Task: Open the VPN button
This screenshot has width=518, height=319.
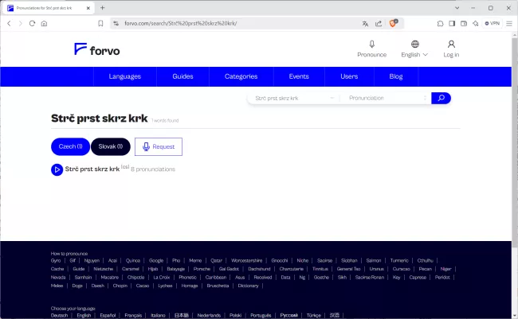Action: pos(492,23)
